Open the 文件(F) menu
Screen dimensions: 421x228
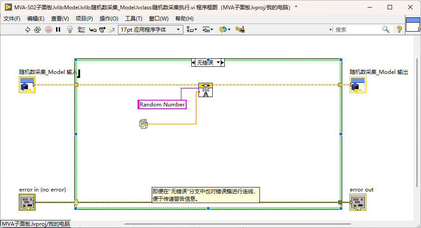coord(12,19)
